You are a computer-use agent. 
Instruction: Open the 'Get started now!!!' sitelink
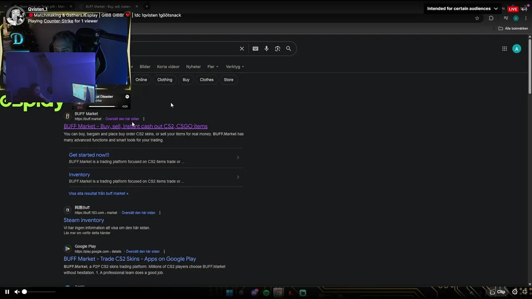[89, 155]
